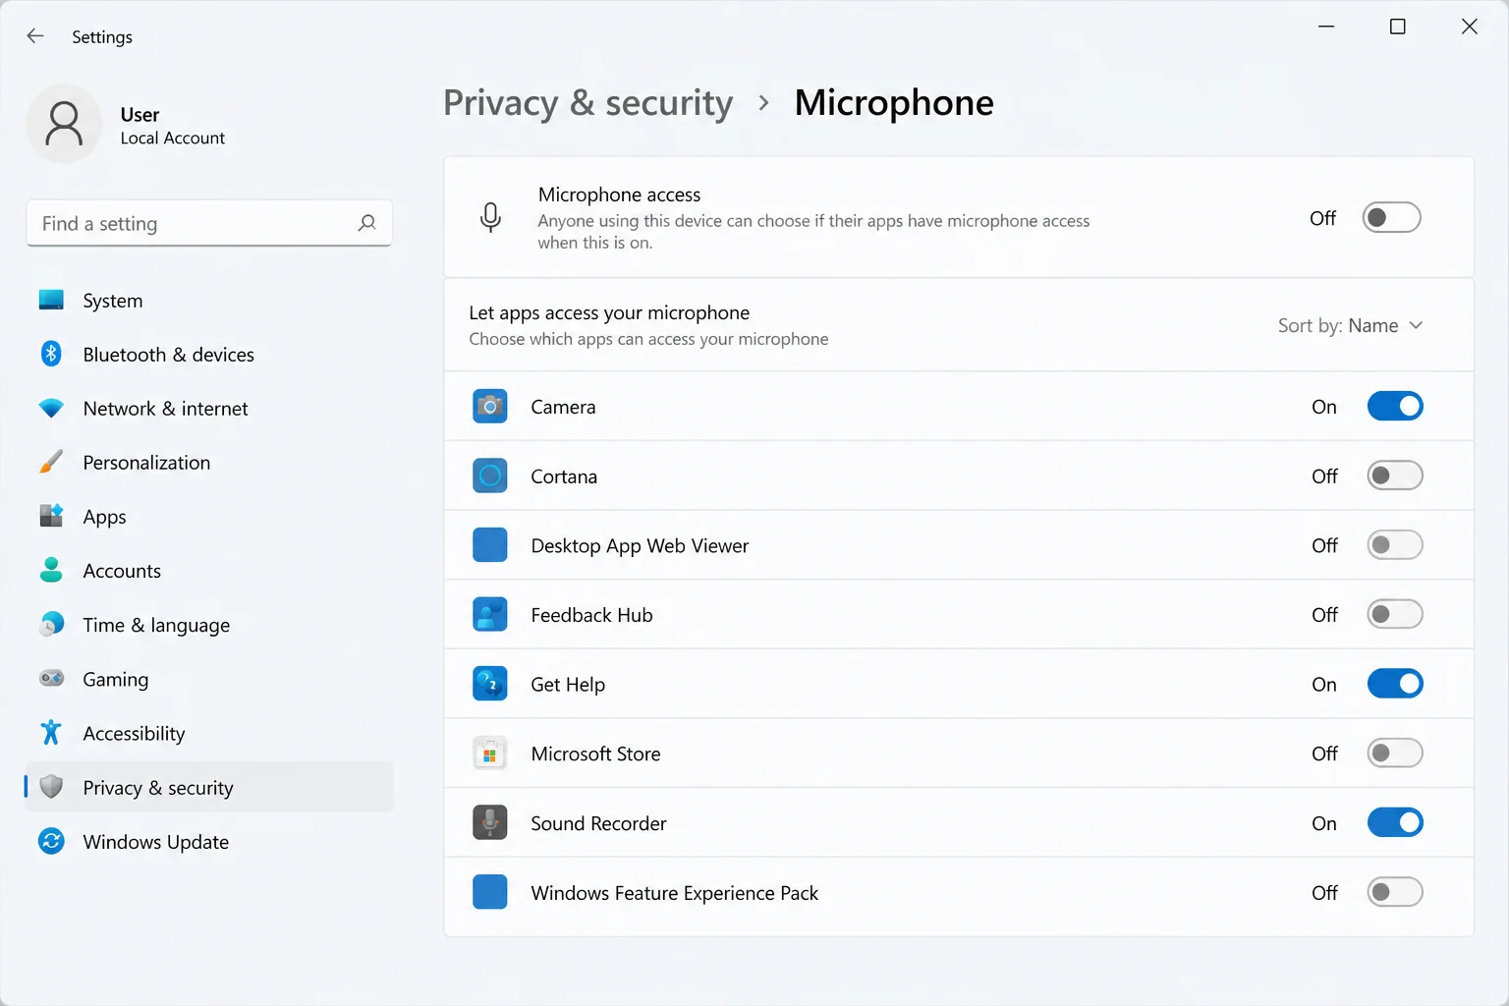Open Gaming settings
Image resolution: width=1509 pixels, height=1006 pixels.
coord(209,678)
